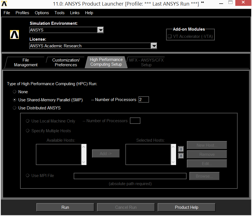Select Use Shared-Memory Parallel (SMP)
Image resolution: width=252 pixels, height=216 pixels.
point(14,100)
